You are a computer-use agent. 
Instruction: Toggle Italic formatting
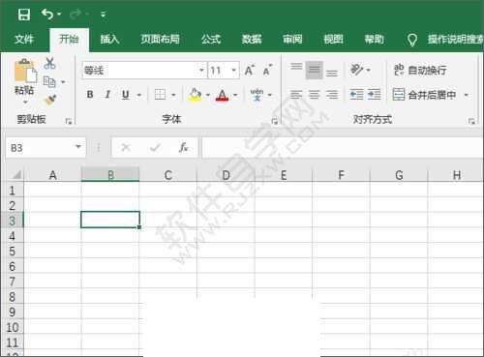point(107,95)
